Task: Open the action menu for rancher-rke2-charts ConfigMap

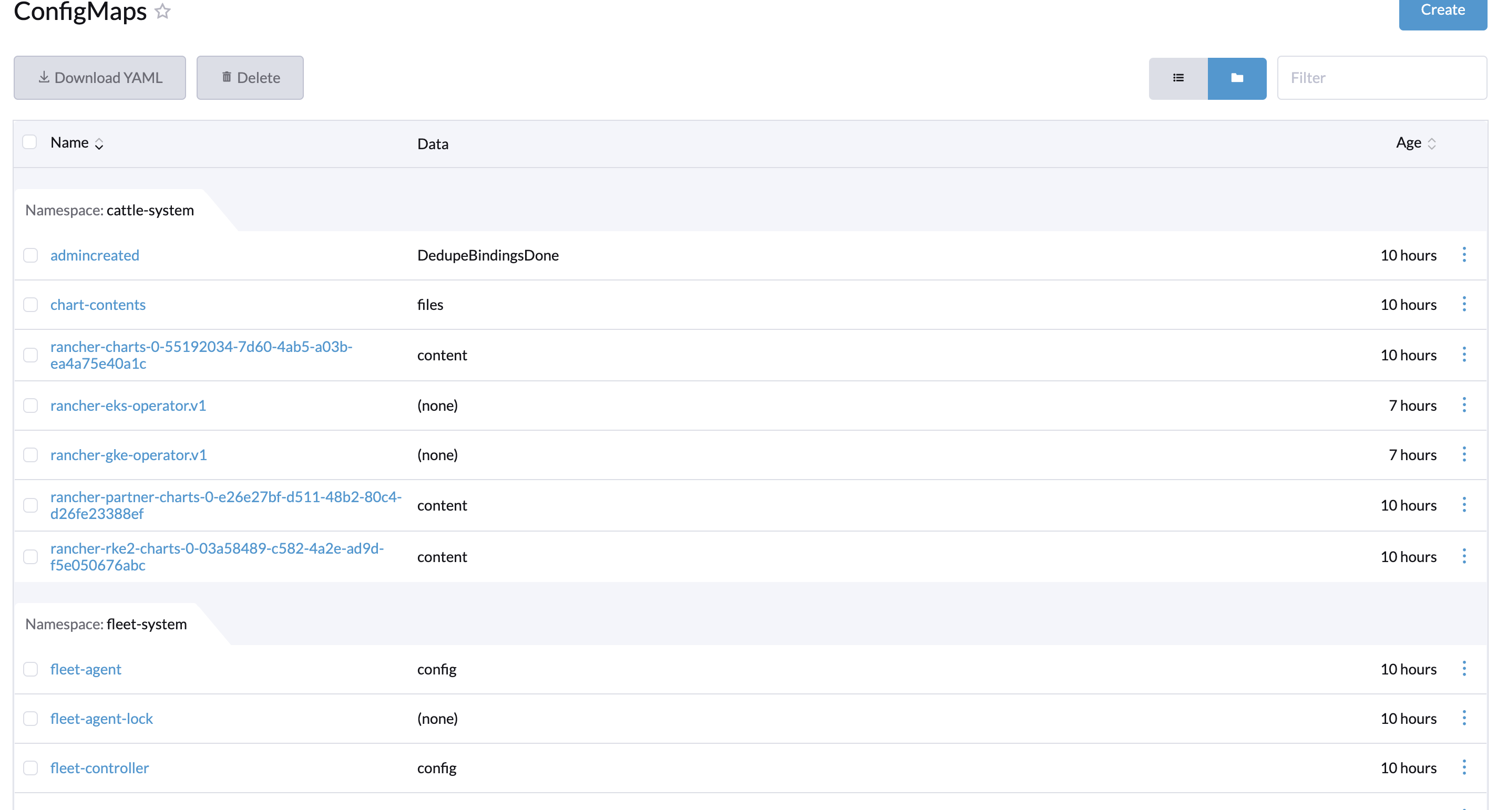Action: (1464, 556)
